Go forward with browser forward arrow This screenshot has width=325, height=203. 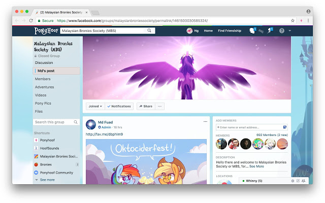click(x=24, y=20)
